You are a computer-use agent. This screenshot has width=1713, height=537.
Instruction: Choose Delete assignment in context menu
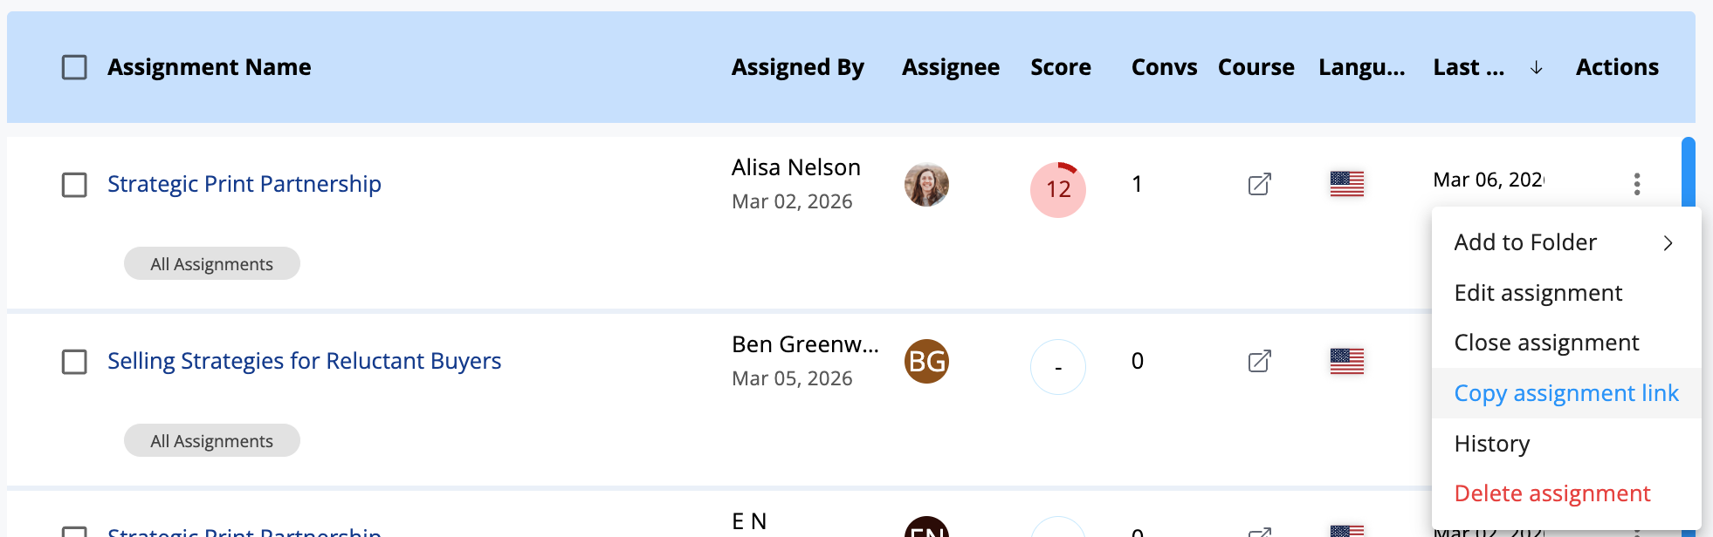tap(1551, 493)
